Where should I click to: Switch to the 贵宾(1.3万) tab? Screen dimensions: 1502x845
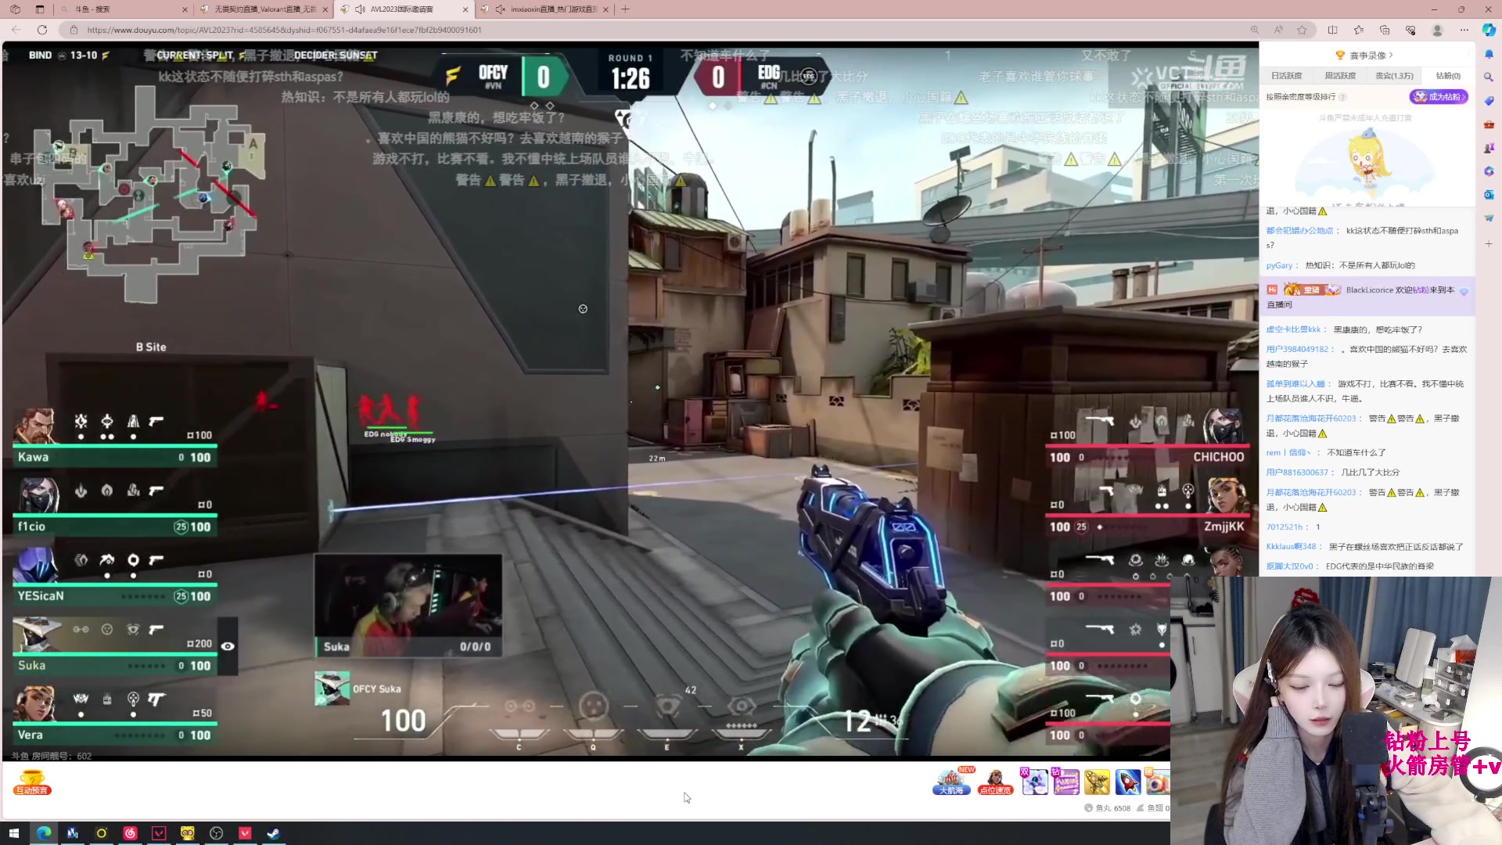pyautogui.click(x=1394, y=76)
